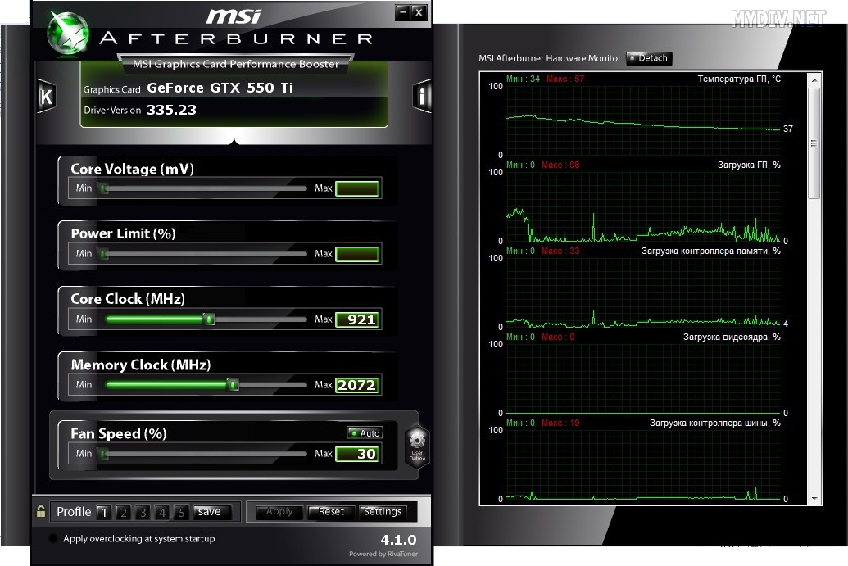Click the Core Voltage slider handle
Viewport: 848px width, 566px height.
[104, 188]
